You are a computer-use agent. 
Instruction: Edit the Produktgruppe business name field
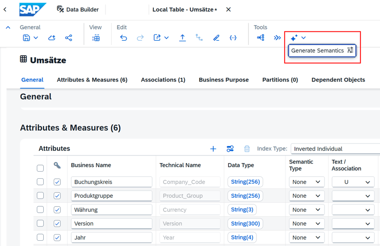click(112, 196)
